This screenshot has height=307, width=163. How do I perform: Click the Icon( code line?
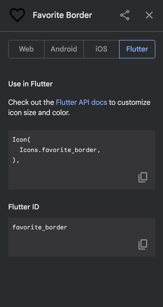point(21,140)
